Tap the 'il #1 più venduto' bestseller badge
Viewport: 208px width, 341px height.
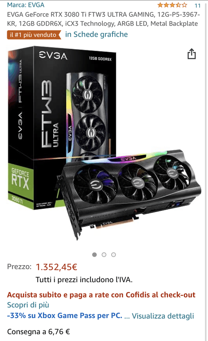[34, 35]
